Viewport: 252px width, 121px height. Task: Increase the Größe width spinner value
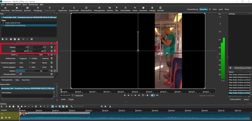[x=28, y=50]
